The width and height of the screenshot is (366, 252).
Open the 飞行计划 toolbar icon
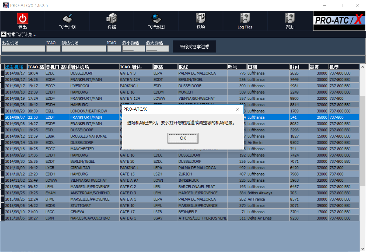67,18
